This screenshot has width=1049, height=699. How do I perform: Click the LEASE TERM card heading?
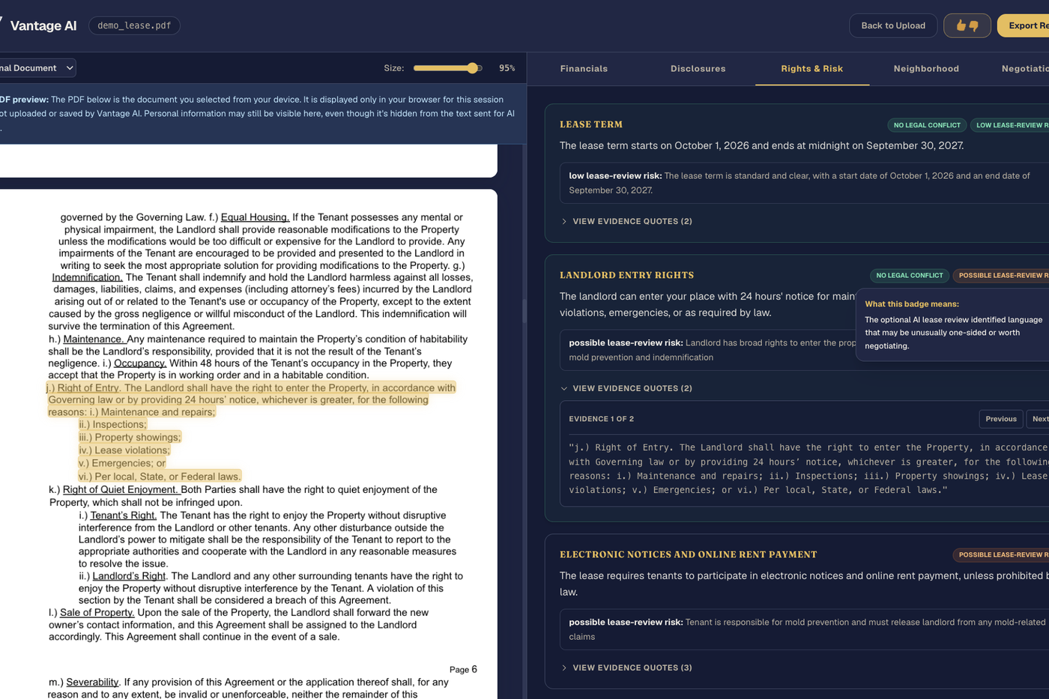591,125
